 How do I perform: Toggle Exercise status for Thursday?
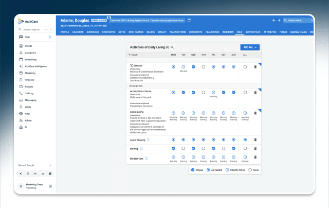tap(203, 67)
